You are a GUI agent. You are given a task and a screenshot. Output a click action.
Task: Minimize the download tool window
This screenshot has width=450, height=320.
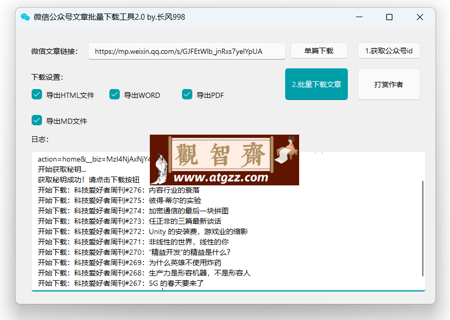[359, 17]
